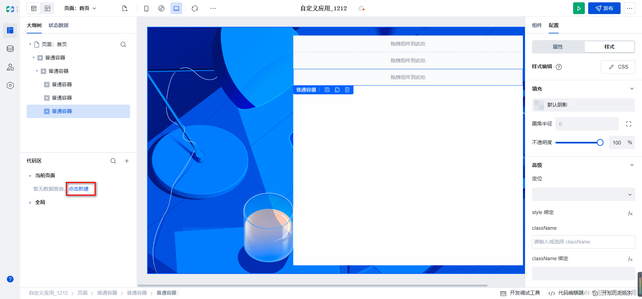
Task: Open the component assets sidebar icon
Action: point(10,67)
